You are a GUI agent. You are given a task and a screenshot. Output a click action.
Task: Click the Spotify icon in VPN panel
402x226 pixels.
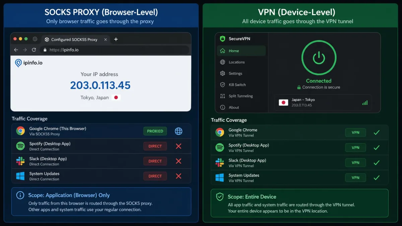(220, 147)
